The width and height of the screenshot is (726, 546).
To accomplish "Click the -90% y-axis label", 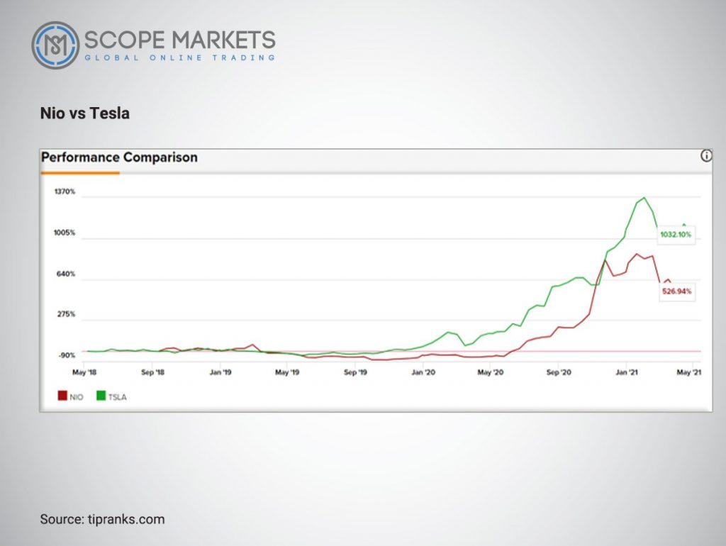I will (66, 355).
